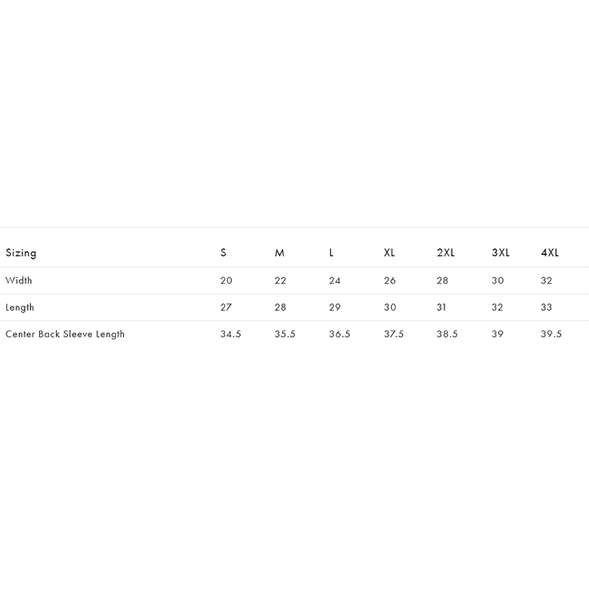Click the Width row label
589x589 pixels.
(x=19, y=281)
